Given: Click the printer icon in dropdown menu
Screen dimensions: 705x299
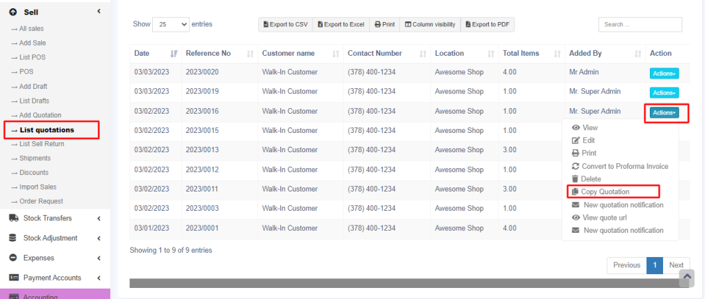Looking at the screenshot, I should (x=576, y=153).
